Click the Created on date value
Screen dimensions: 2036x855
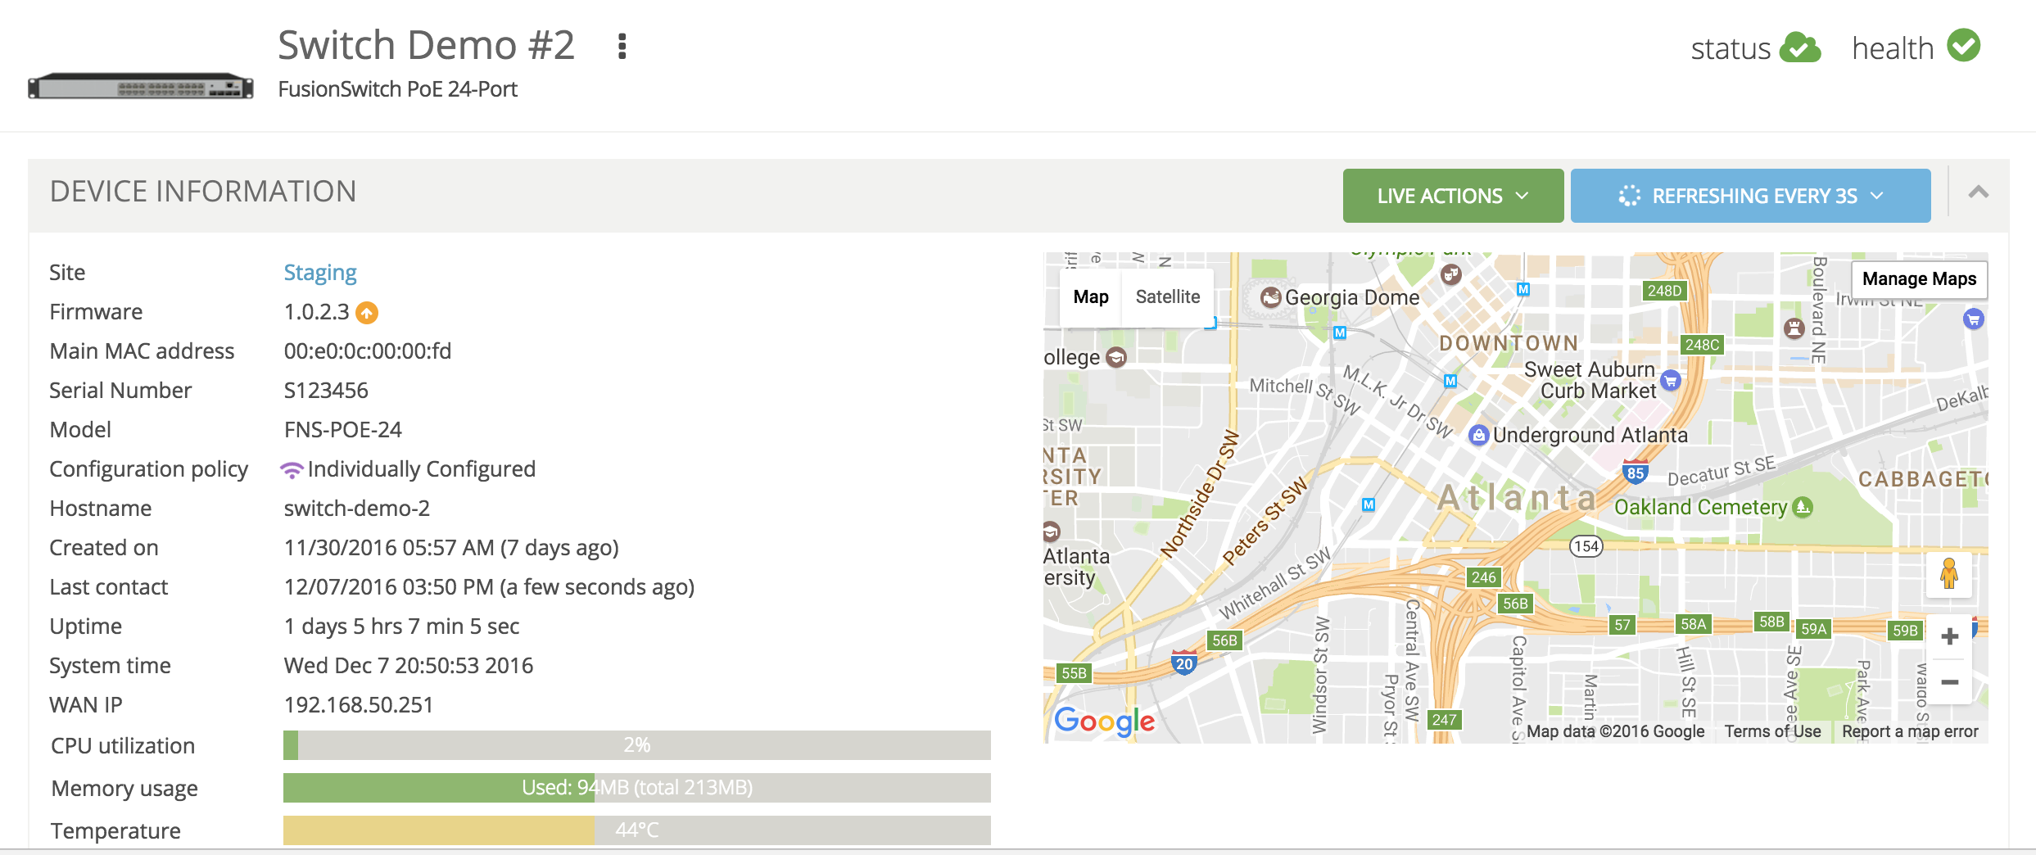point(451,548)
